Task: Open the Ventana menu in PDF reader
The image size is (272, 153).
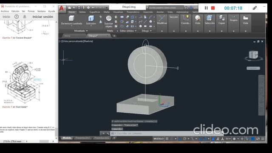Action: 41,11
